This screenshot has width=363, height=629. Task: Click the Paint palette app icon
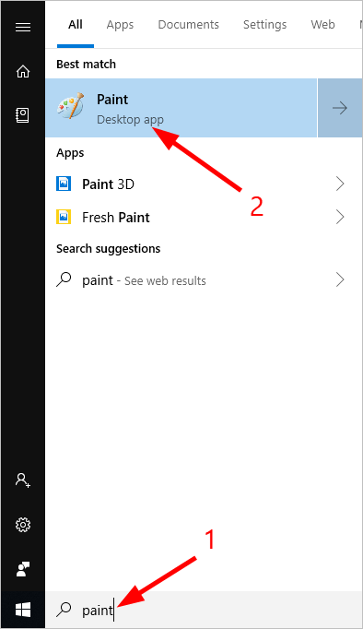click(71, 106)
